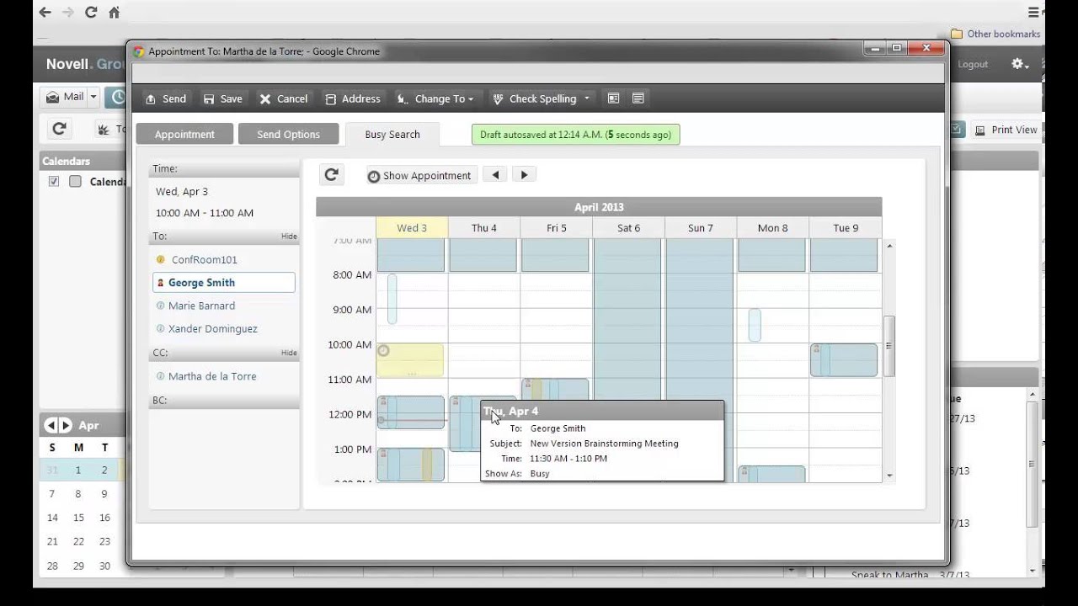Click the Tue 9 column header
Screen dimensions: 1078x606
846,228
